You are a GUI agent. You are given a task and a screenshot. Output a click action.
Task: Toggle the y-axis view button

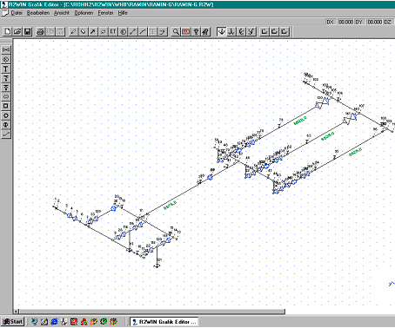tap(251, 31)
